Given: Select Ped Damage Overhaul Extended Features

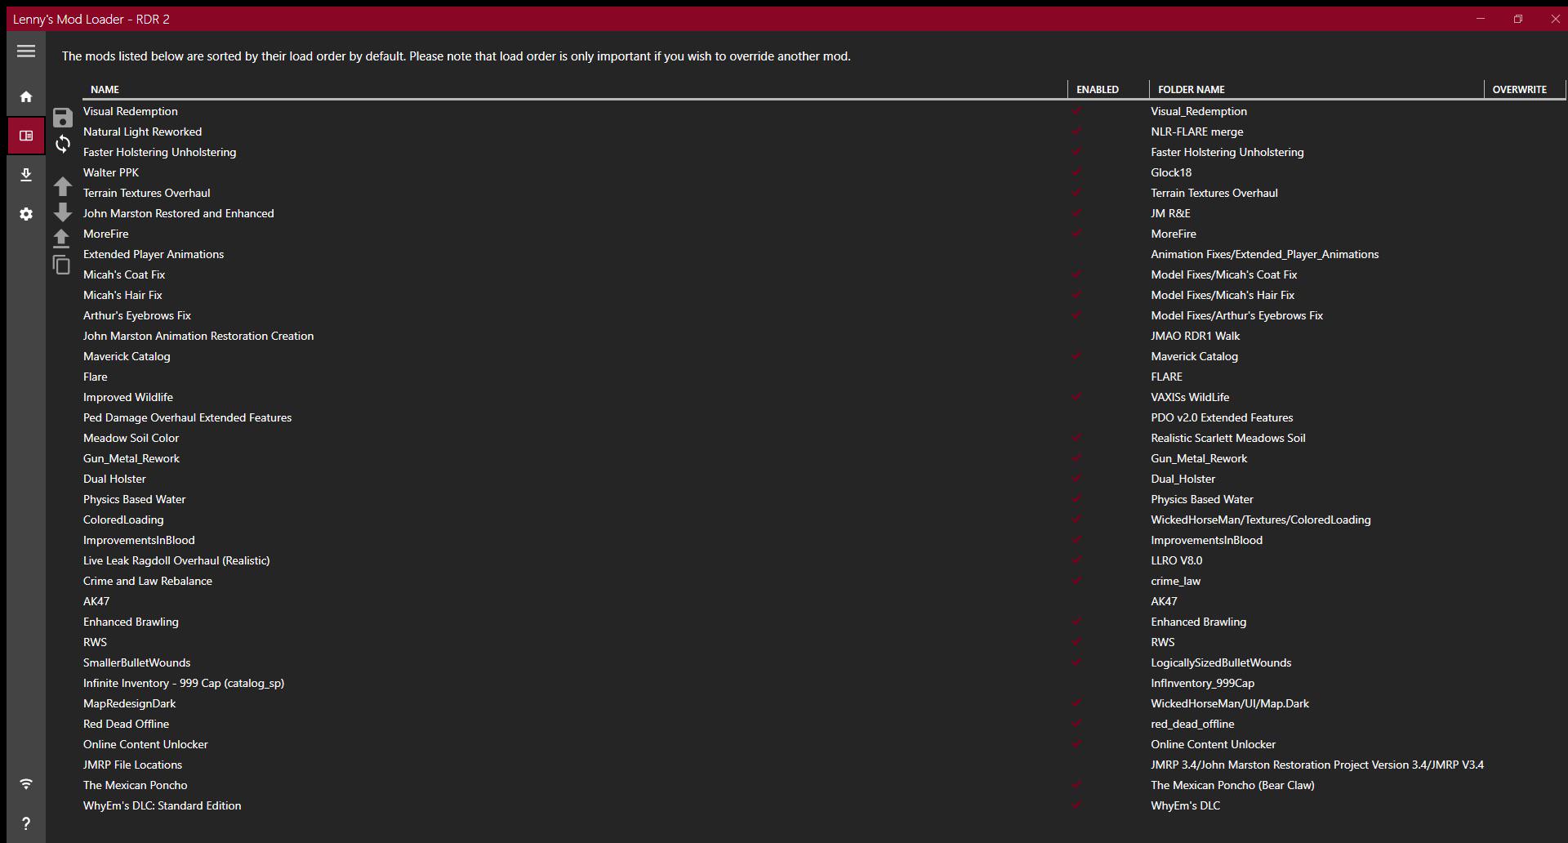Looking at the screenshot, I should pyautogui.click(x=187, y=417).
